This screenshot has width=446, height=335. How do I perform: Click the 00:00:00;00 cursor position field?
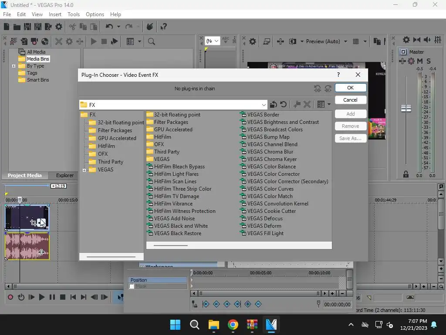tap(338, 304)
